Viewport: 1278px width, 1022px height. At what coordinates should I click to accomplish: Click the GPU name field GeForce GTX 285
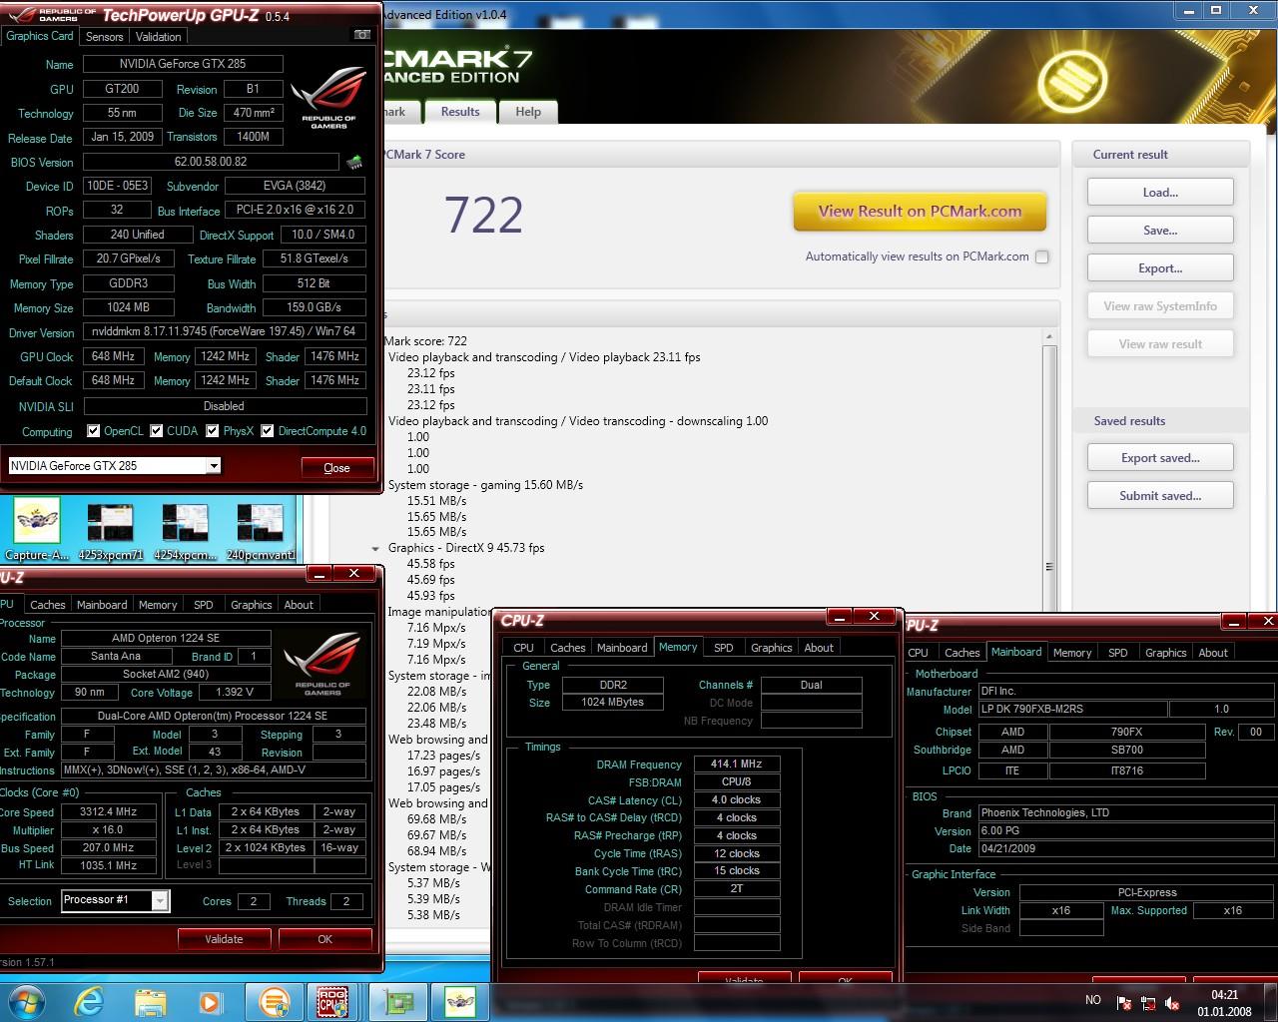click(x=183, y=64)
